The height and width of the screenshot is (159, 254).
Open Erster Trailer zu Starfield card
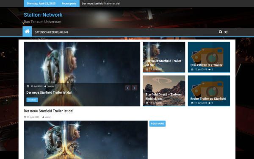[x=209, y=91]
